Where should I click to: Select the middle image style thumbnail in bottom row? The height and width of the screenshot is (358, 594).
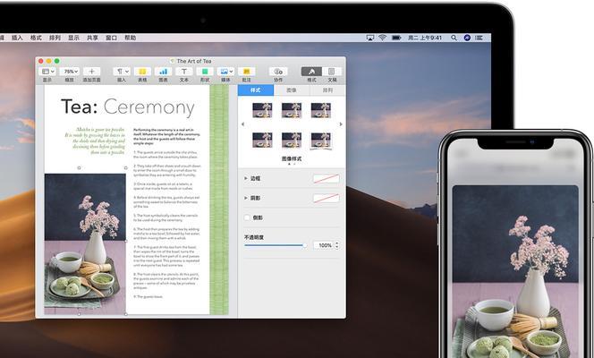[292, 140]
